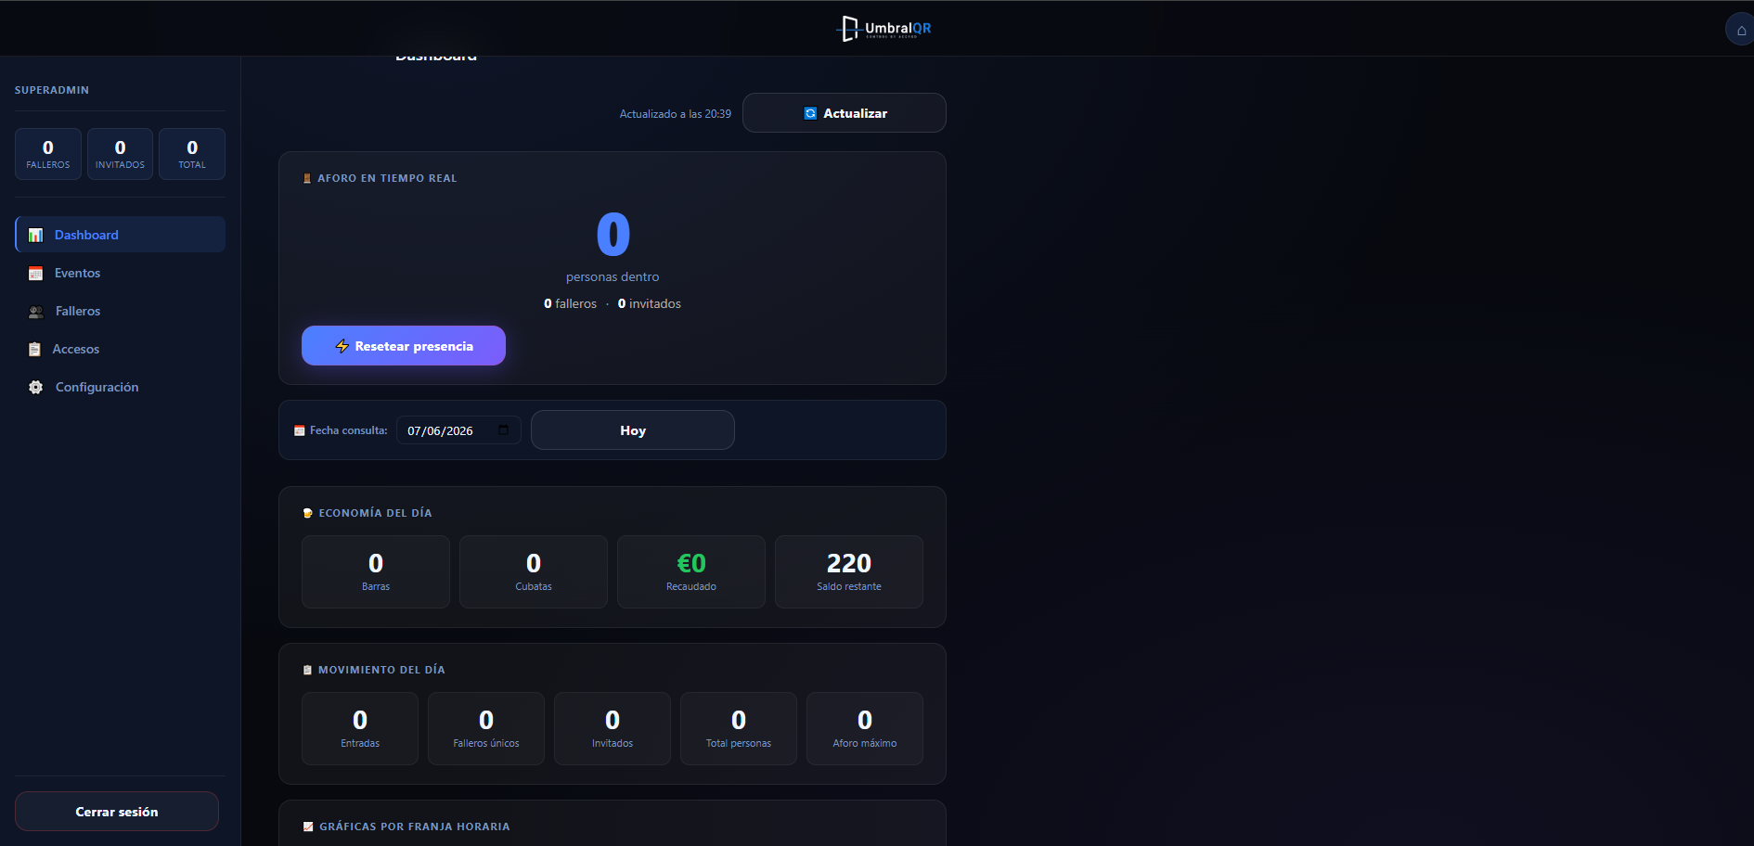Click the Dashboard chart icon in sidebar
Viewport: 1754px width, 846px height.
(35, 236)
